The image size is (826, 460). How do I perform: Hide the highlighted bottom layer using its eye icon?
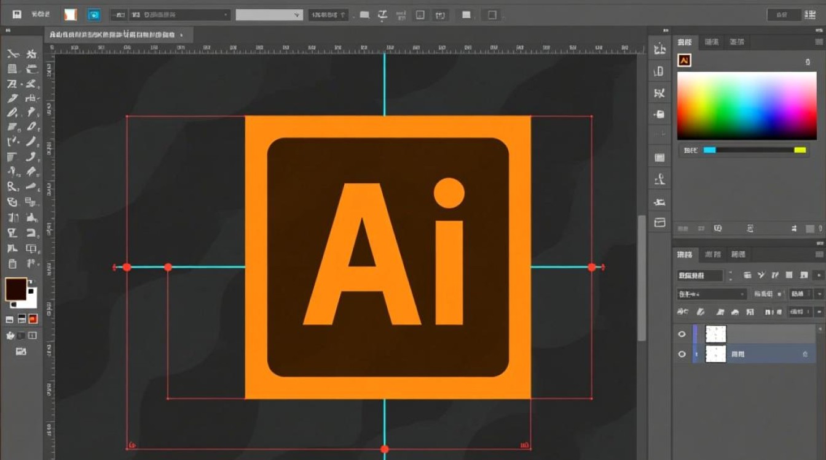click(682, 355)
